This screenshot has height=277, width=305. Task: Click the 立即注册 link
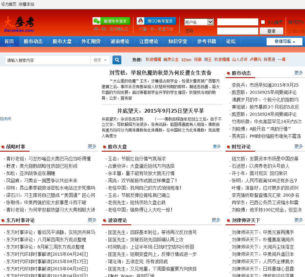point(296,31)
